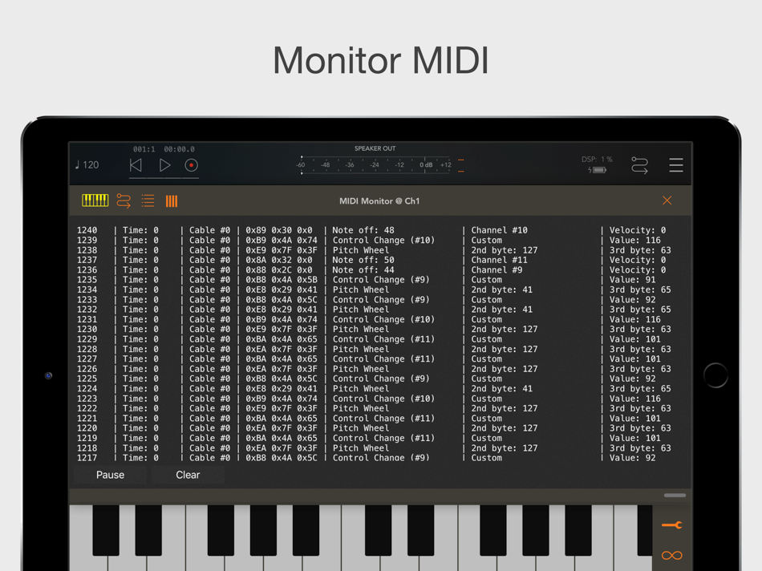Open the hamburger menu at top right

pyautogui.click(x=676, y=164)
